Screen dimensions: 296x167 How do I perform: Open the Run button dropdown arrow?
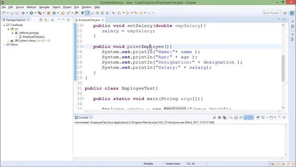pyautogui.click(x=35, y=13)
